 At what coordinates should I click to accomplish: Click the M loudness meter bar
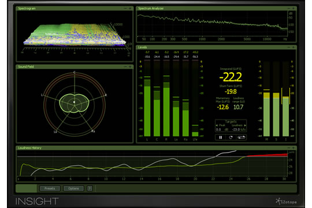coord(266,99)
